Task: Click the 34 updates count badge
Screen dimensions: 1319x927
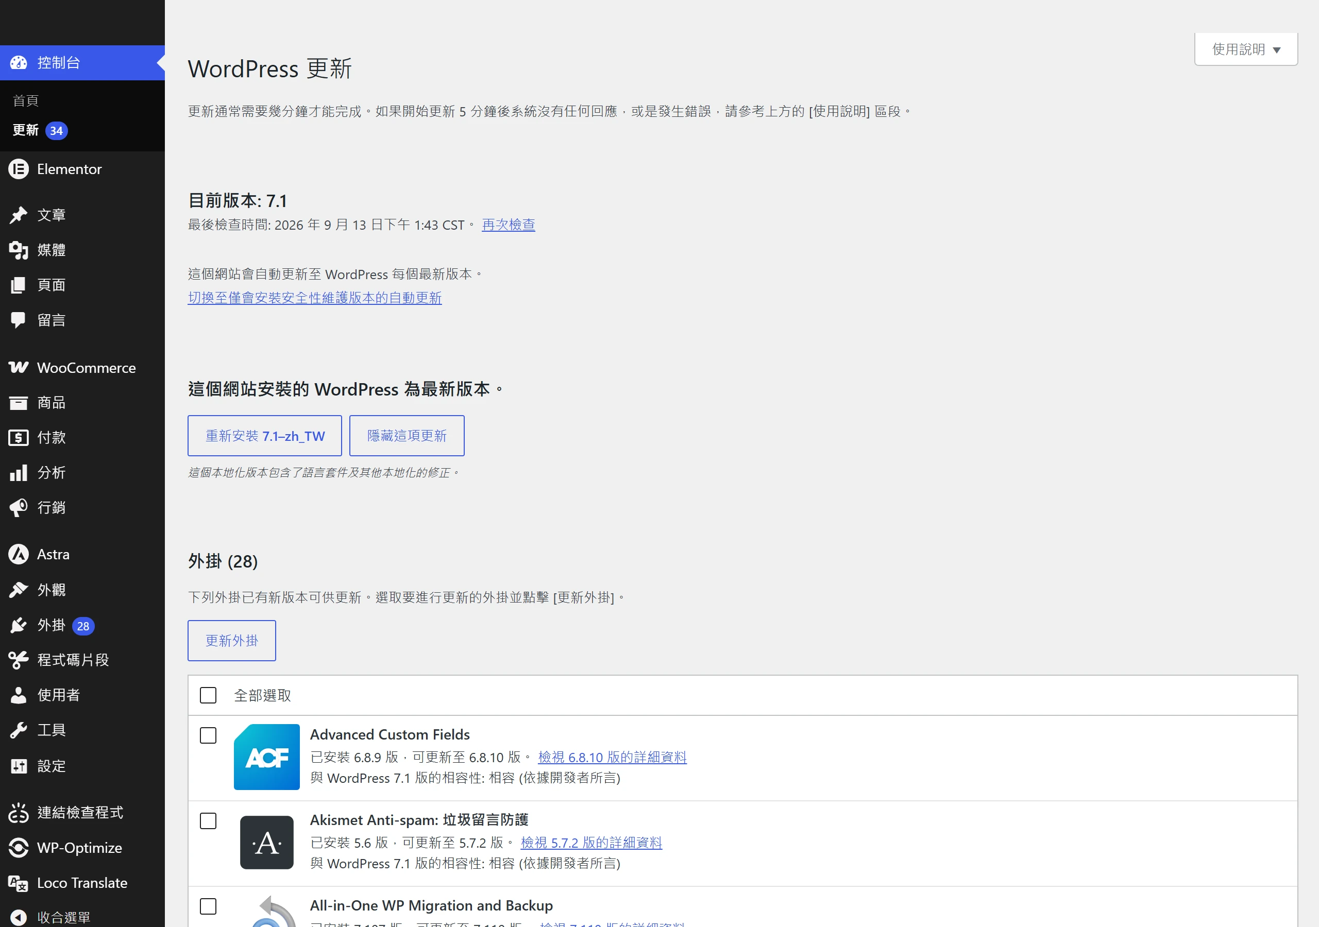Action: coord(56,131)
